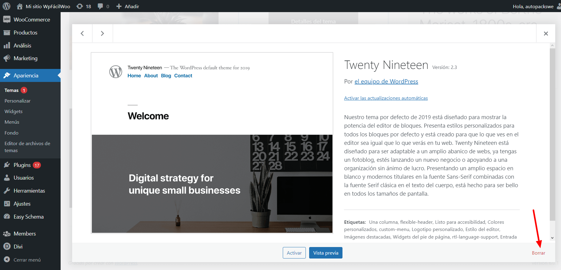Click Mi sitio WpFácilWoo site name
561x270 pixels.
point(48,6)
